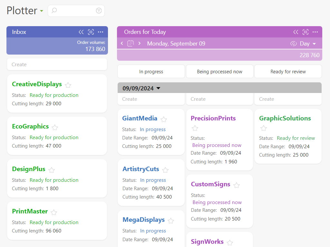This screenshot has height=247, width=330.
Task: Go to next day arrow
Action: [139, 44]
